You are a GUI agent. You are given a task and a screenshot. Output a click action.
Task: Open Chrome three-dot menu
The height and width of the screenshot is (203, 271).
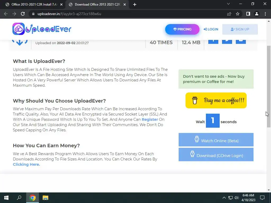pos(265,14)
